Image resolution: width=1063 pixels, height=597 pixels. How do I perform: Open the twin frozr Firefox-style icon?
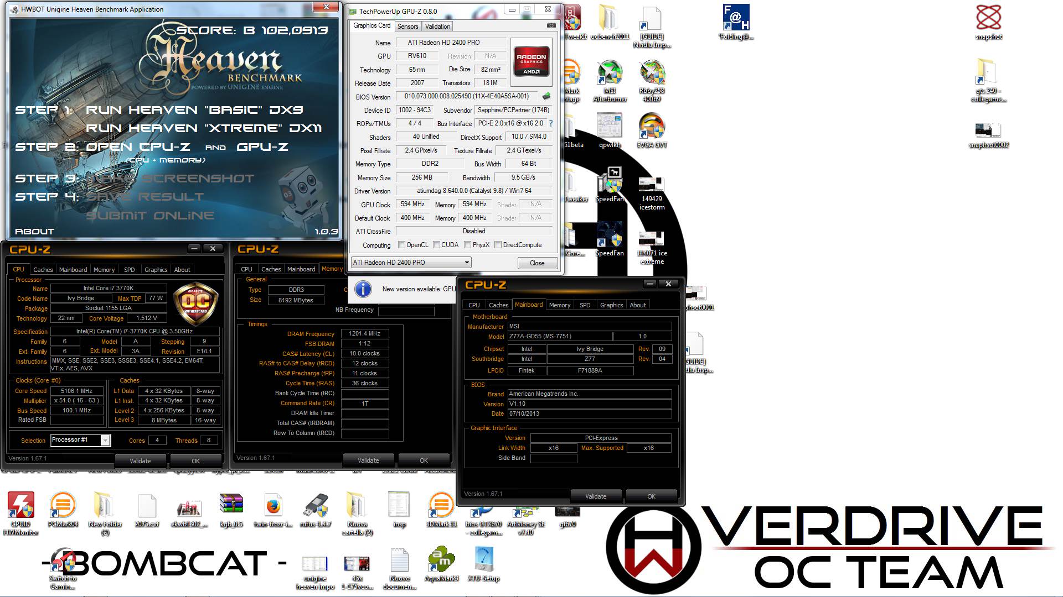click(273, 510)
